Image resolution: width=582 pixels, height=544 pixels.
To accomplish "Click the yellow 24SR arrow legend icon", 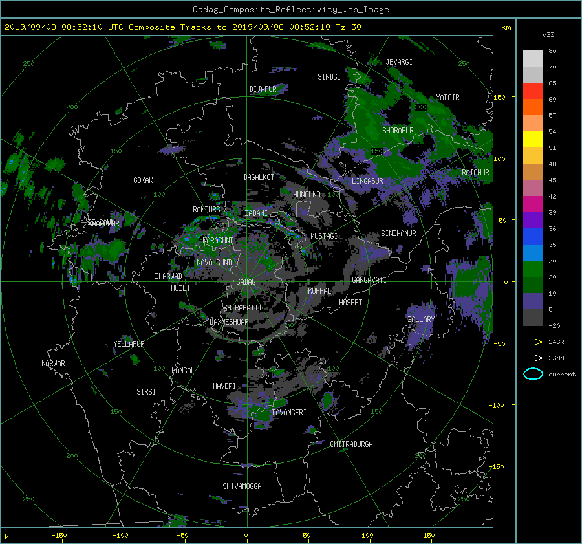I will [533, 342].
